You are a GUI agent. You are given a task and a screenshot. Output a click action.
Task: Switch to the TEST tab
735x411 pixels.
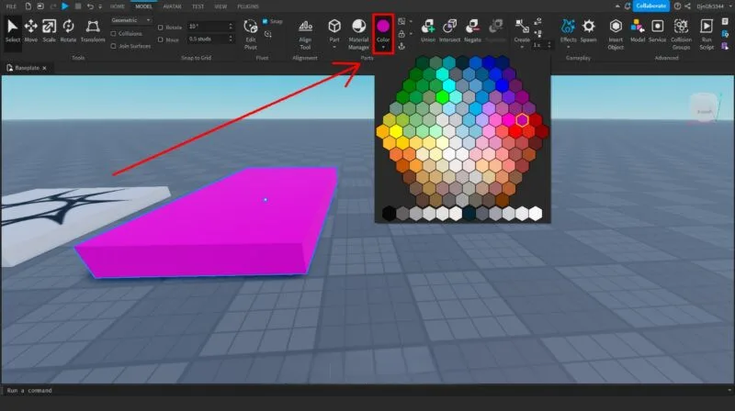(x=198, y=6)
